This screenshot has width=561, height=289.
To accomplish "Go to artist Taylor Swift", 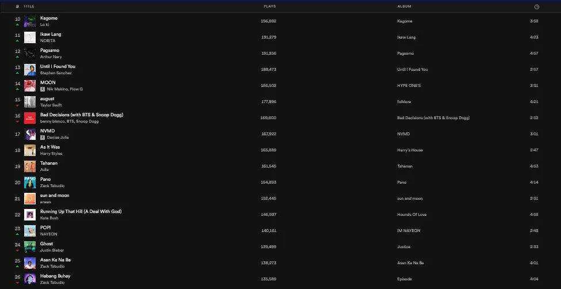I will (51, 105).
